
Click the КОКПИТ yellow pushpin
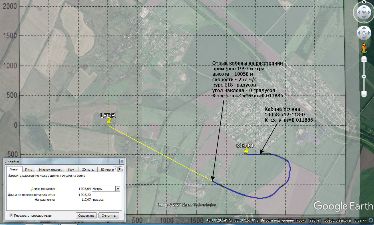[247, 150]
